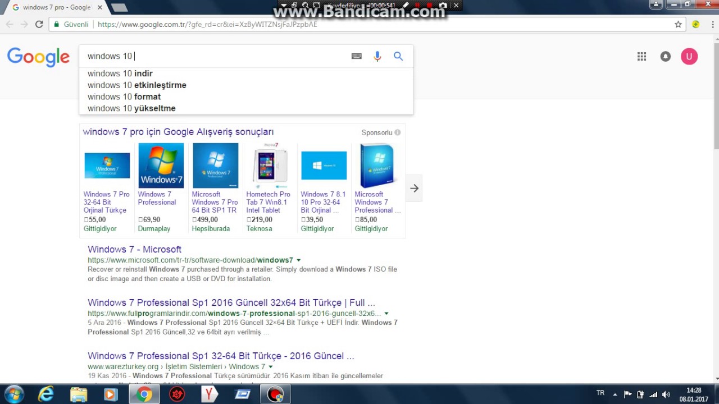The width and height of the screenshot is (719, 404).
Task: Open the Durmaplay Windows 7 Professional thumbnail
Action: [x=161, y=166]
